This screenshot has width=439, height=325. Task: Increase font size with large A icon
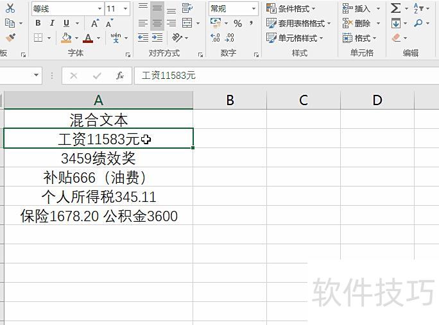pyautogui.click(x=95, y=23)
